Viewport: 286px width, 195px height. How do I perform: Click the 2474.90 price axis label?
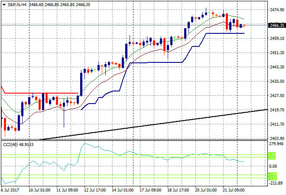[x=277, y=10]
